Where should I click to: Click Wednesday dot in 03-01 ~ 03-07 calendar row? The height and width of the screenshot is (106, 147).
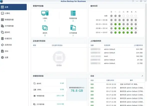(123, 33)
